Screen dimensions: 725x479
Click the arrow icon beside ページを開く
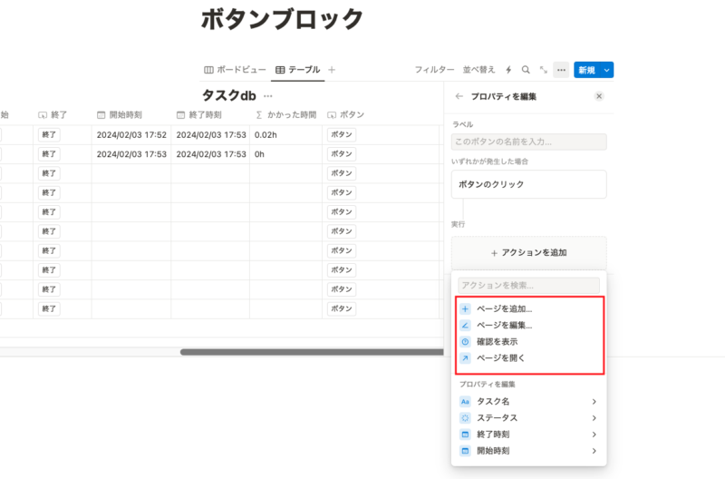[465, 357]
